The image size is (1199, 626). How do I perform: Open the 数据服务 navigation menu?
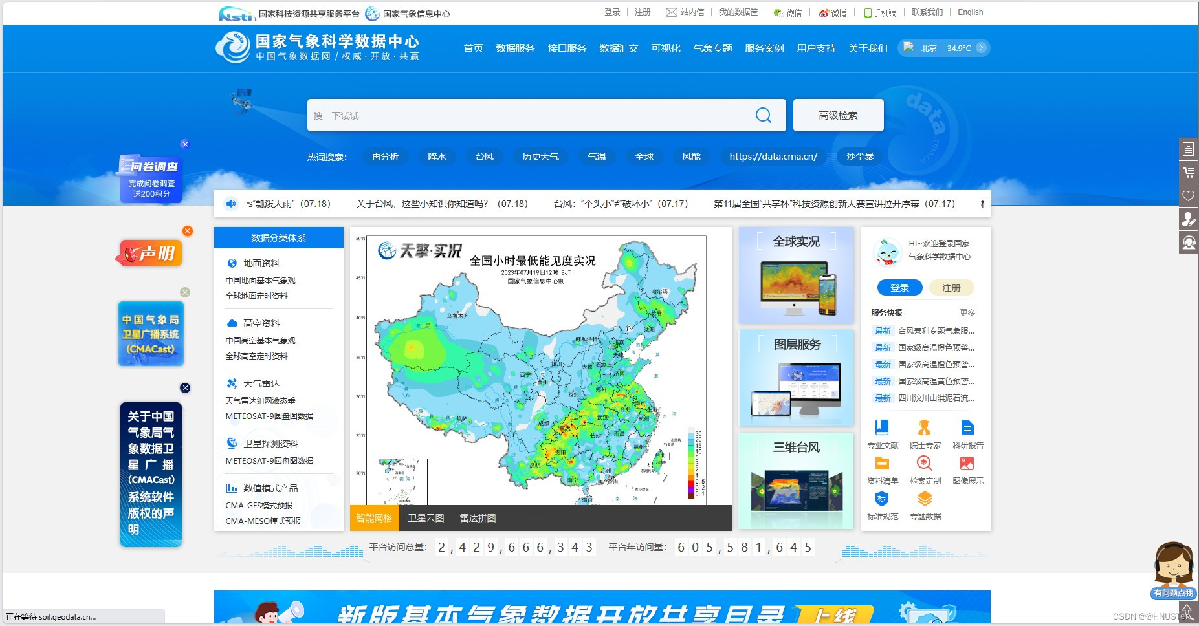(515, 48)
